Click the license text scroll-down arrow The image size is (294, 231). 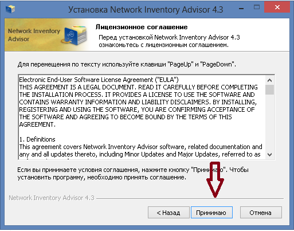click(x=269, y=154)
